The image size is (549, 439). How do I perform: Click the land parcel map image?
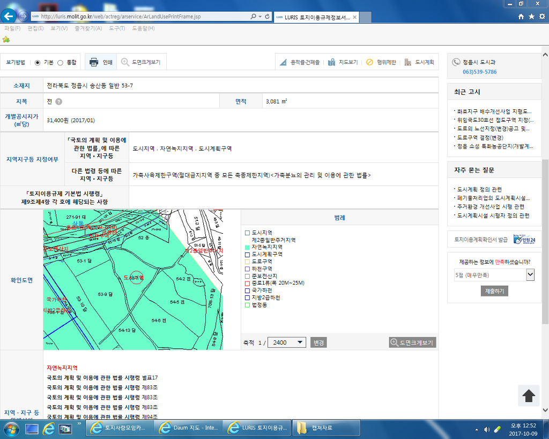[x=133, y=280]
